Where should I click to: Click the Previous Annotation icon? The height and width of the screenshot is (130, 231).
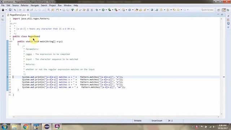pos(168,10)
